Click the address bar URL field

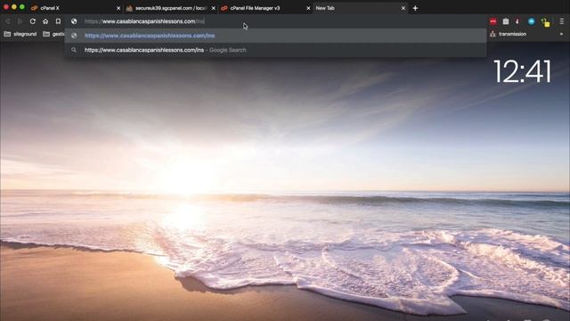tap(276, 21)
